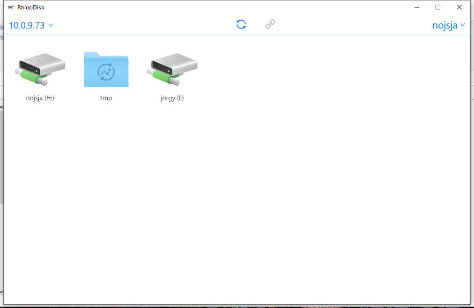Screen dimensions: 474x308
Task: Click the RhinoDisk rhino logo in title bar
Action: pos(11,7)
